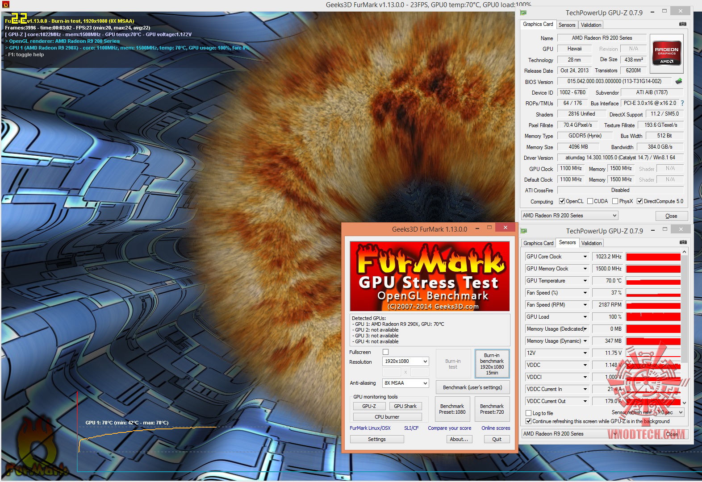The width and height of the screenshot is (702, 482).
Task: Toggle the OpenCL checkbox
Action: [x=562, y=201]
